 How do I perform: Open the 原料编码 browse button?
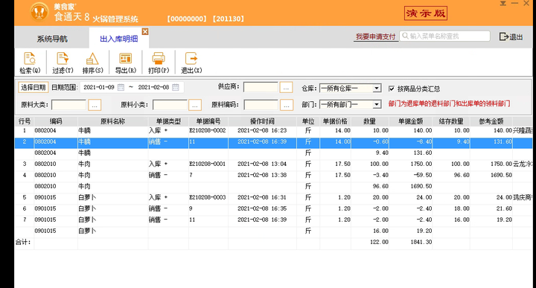click(287, 105)
